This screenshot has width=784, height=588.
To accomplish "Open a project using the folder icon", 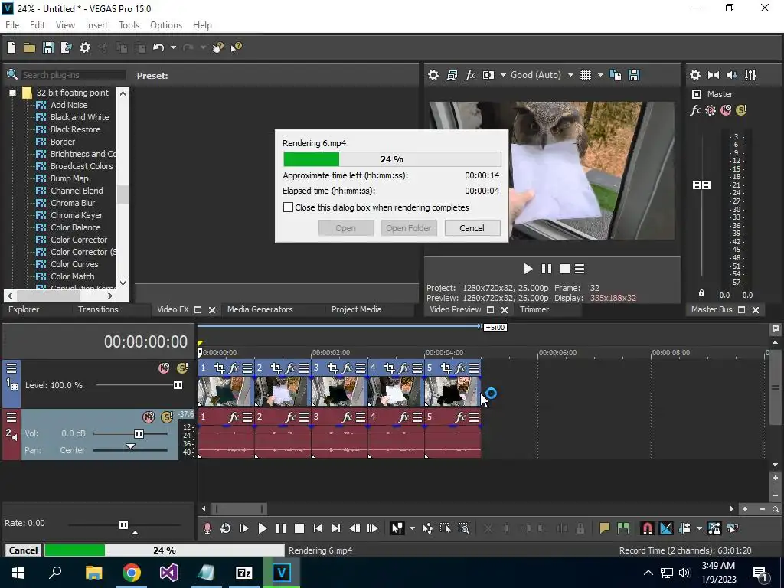I will click(x=30, y=47).
